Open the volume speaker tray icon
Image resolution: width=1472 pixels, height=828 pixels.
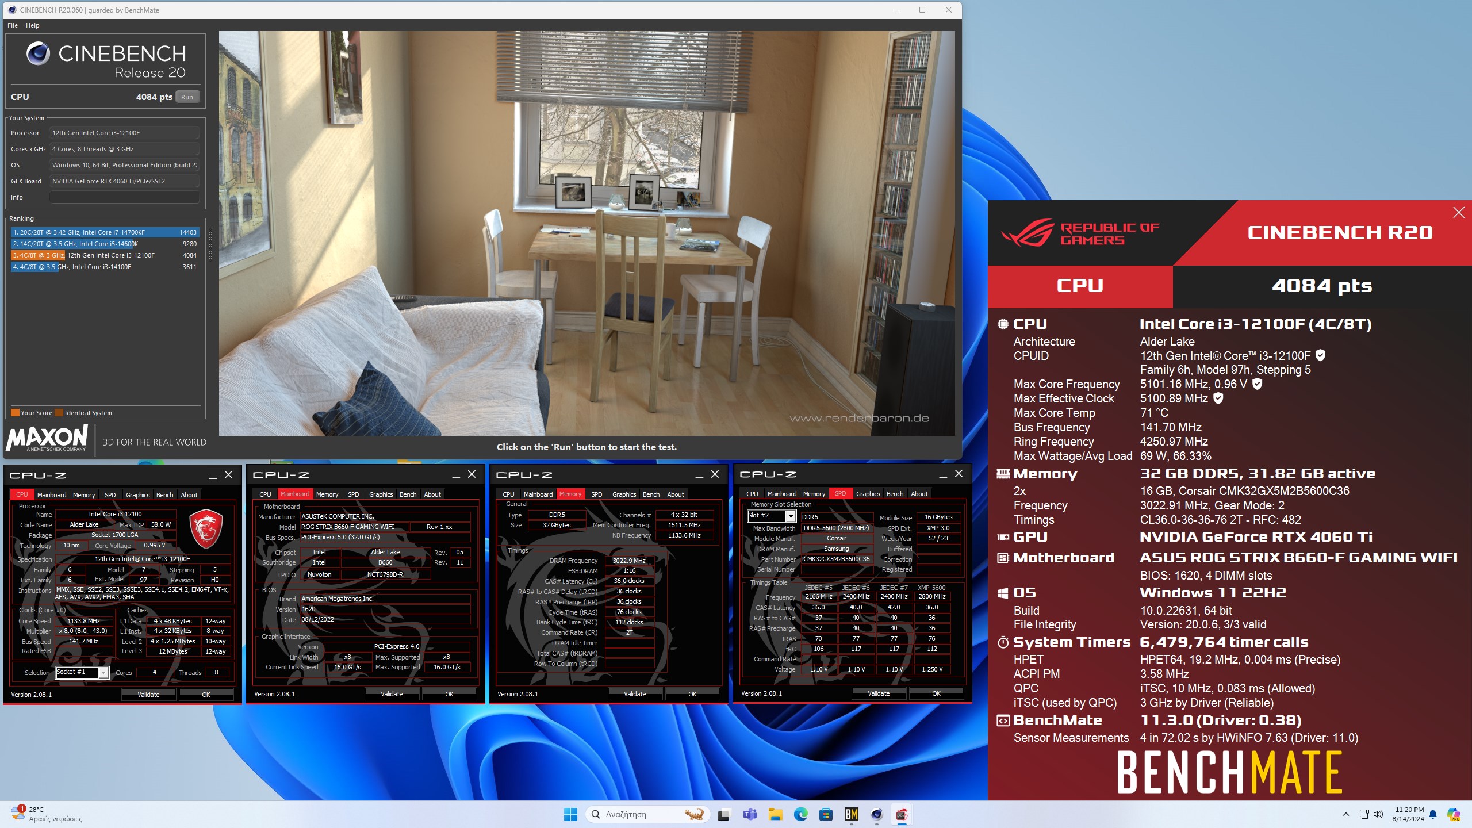pos(1378,814)
